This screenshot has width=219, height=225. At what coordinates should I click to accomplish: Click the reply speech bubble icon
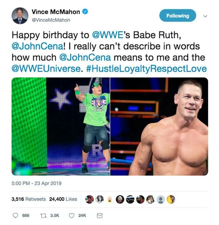(16, 215)
